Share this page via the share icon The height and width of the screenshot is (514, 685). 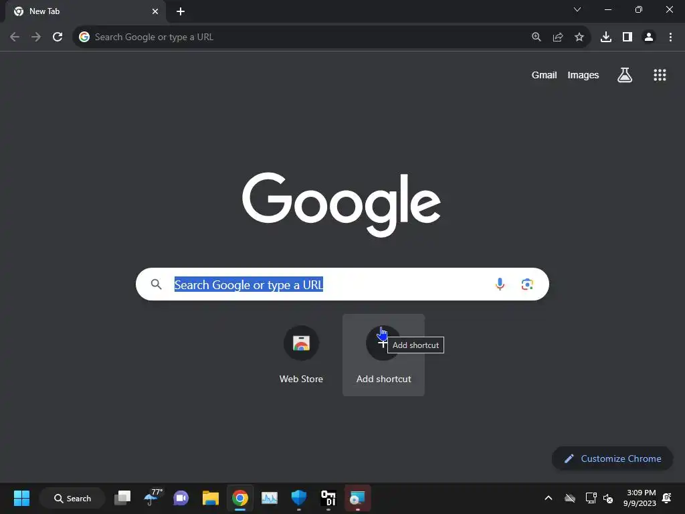[x=558, y=37]
